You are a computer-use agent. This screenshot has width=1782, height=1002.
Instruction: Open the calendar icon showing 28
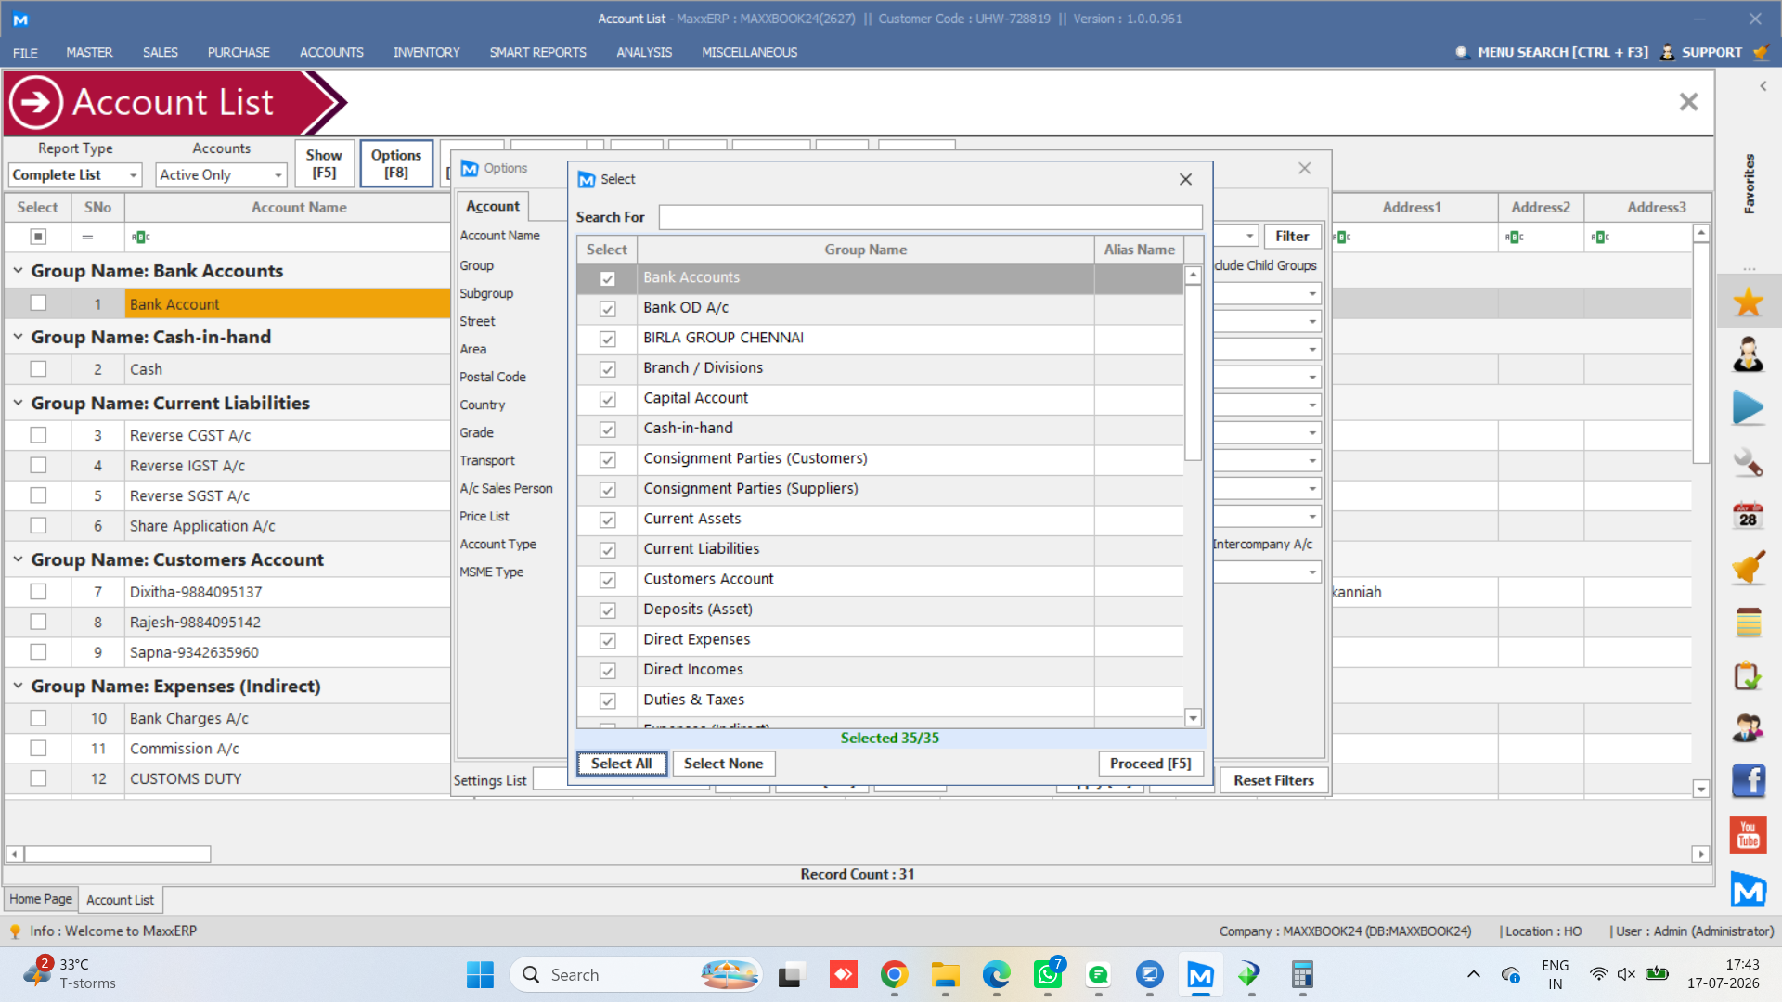(x=1748, y=516)
